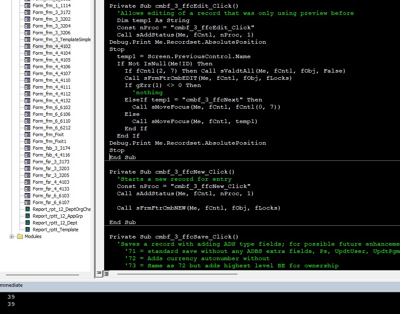The width and height of the screenshot is (400, 314).
Task: Select the Form_frm_3_3204 form icon
Action: point(27,26)
